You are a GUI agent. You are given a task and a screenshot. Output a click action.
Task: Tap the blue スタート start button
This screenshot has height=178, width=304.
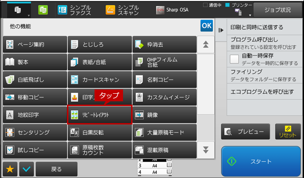click(261, 161)
